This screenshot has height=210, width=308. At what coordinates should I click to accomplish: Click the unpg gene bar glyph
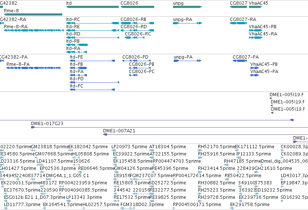pyautogui.click(x=187, y=7)
